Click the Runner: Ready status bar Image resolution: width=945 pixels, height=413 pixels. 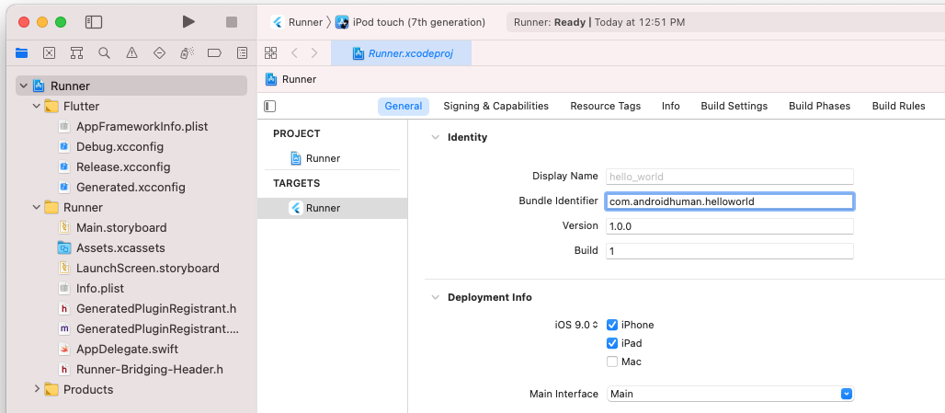pos(725,22)
